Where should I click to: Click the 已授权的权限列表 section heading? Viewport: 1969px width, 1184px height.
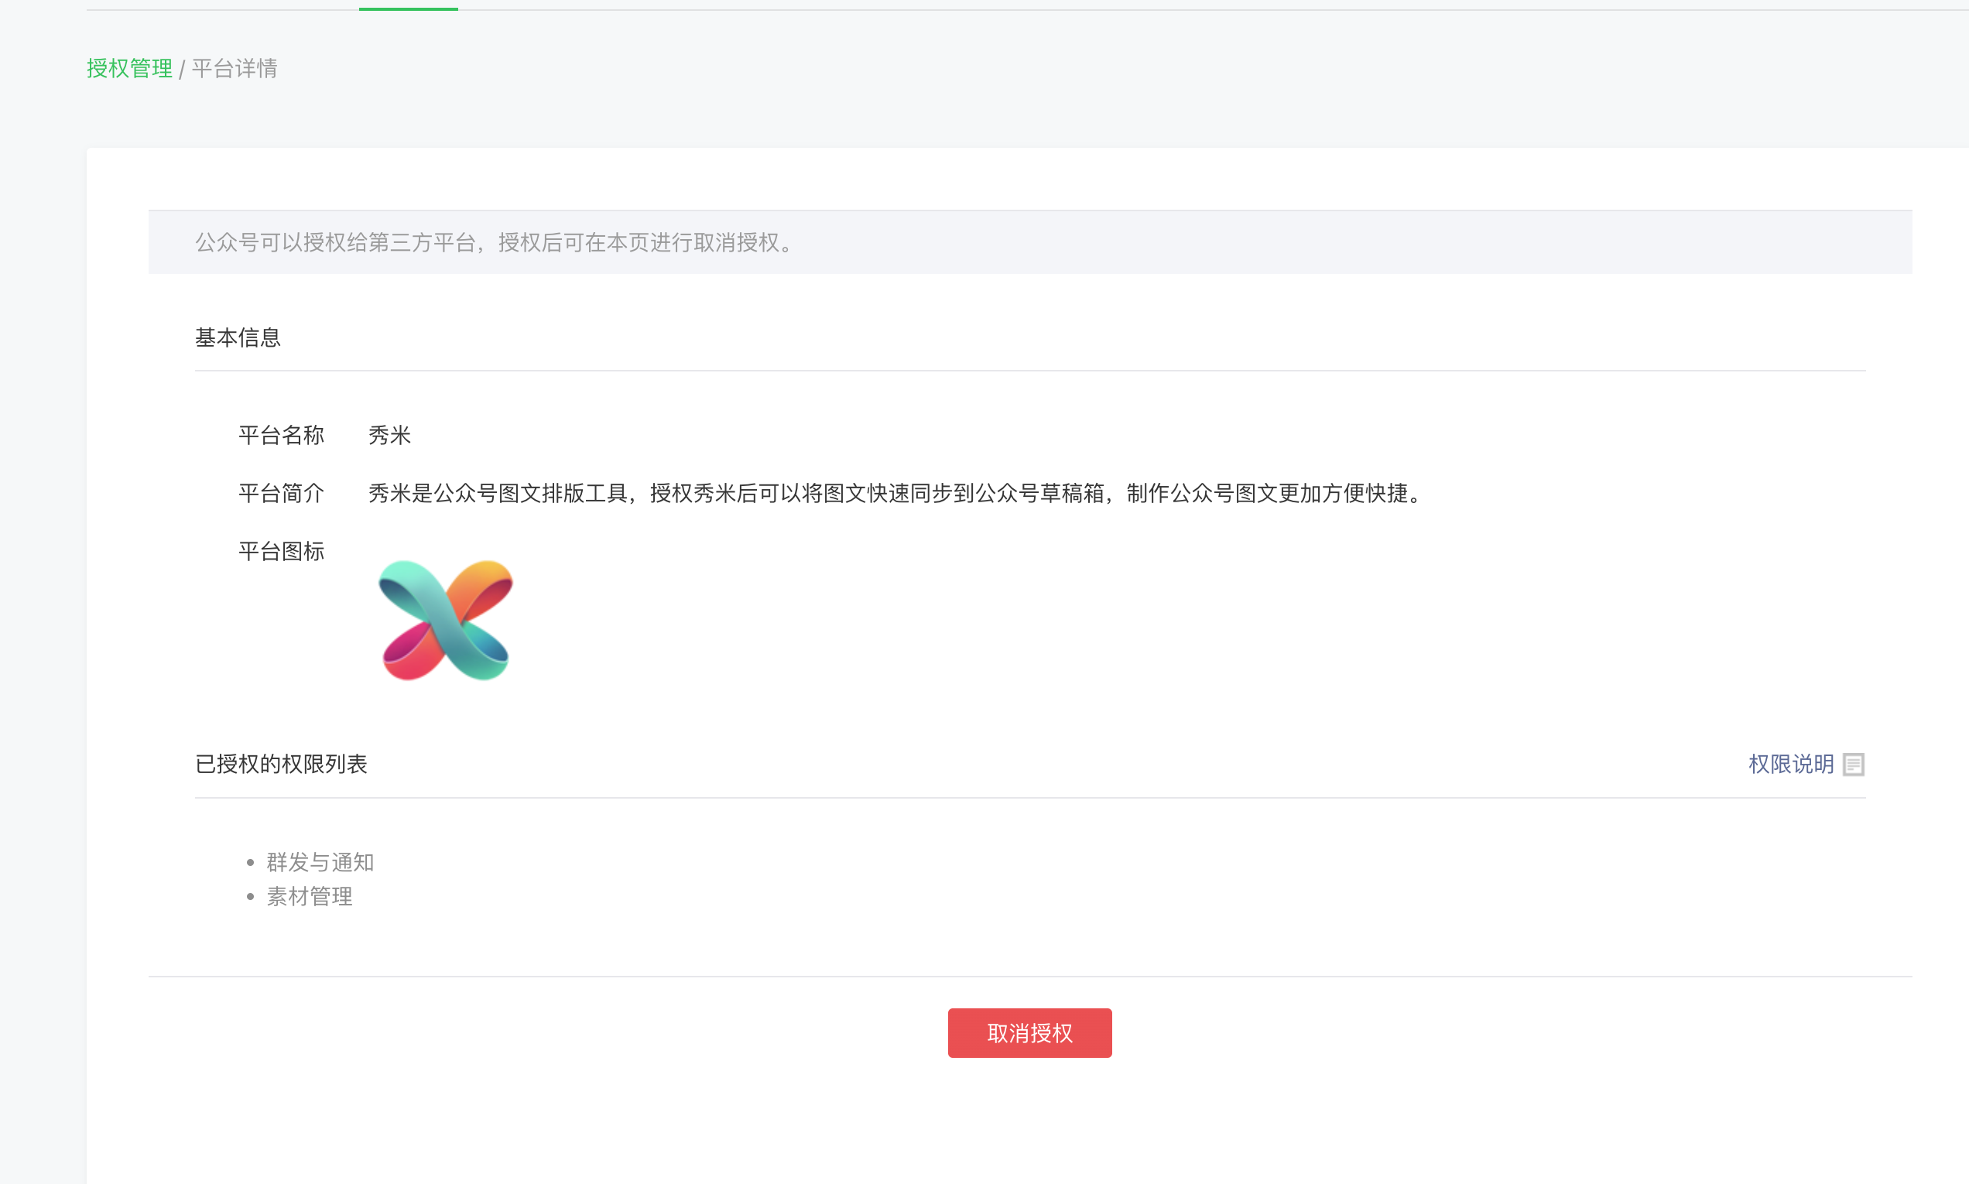coord(281,764)
